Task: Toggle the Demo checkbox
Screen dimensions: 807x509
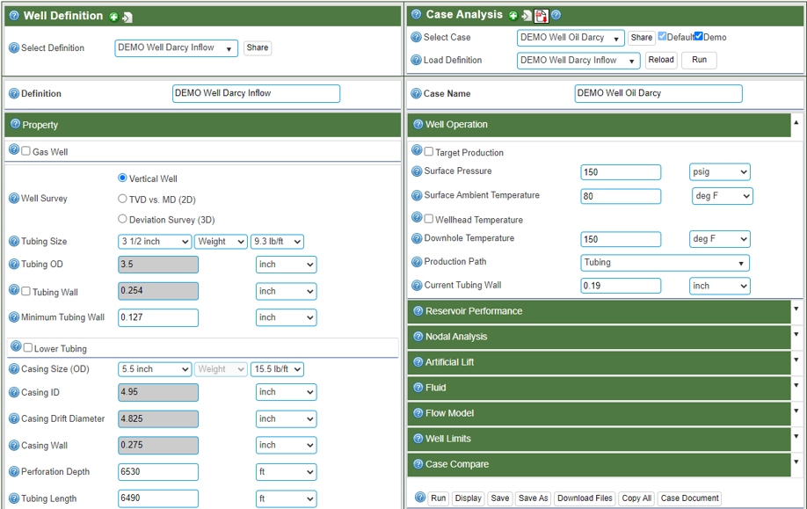Action: click(698, 36)
